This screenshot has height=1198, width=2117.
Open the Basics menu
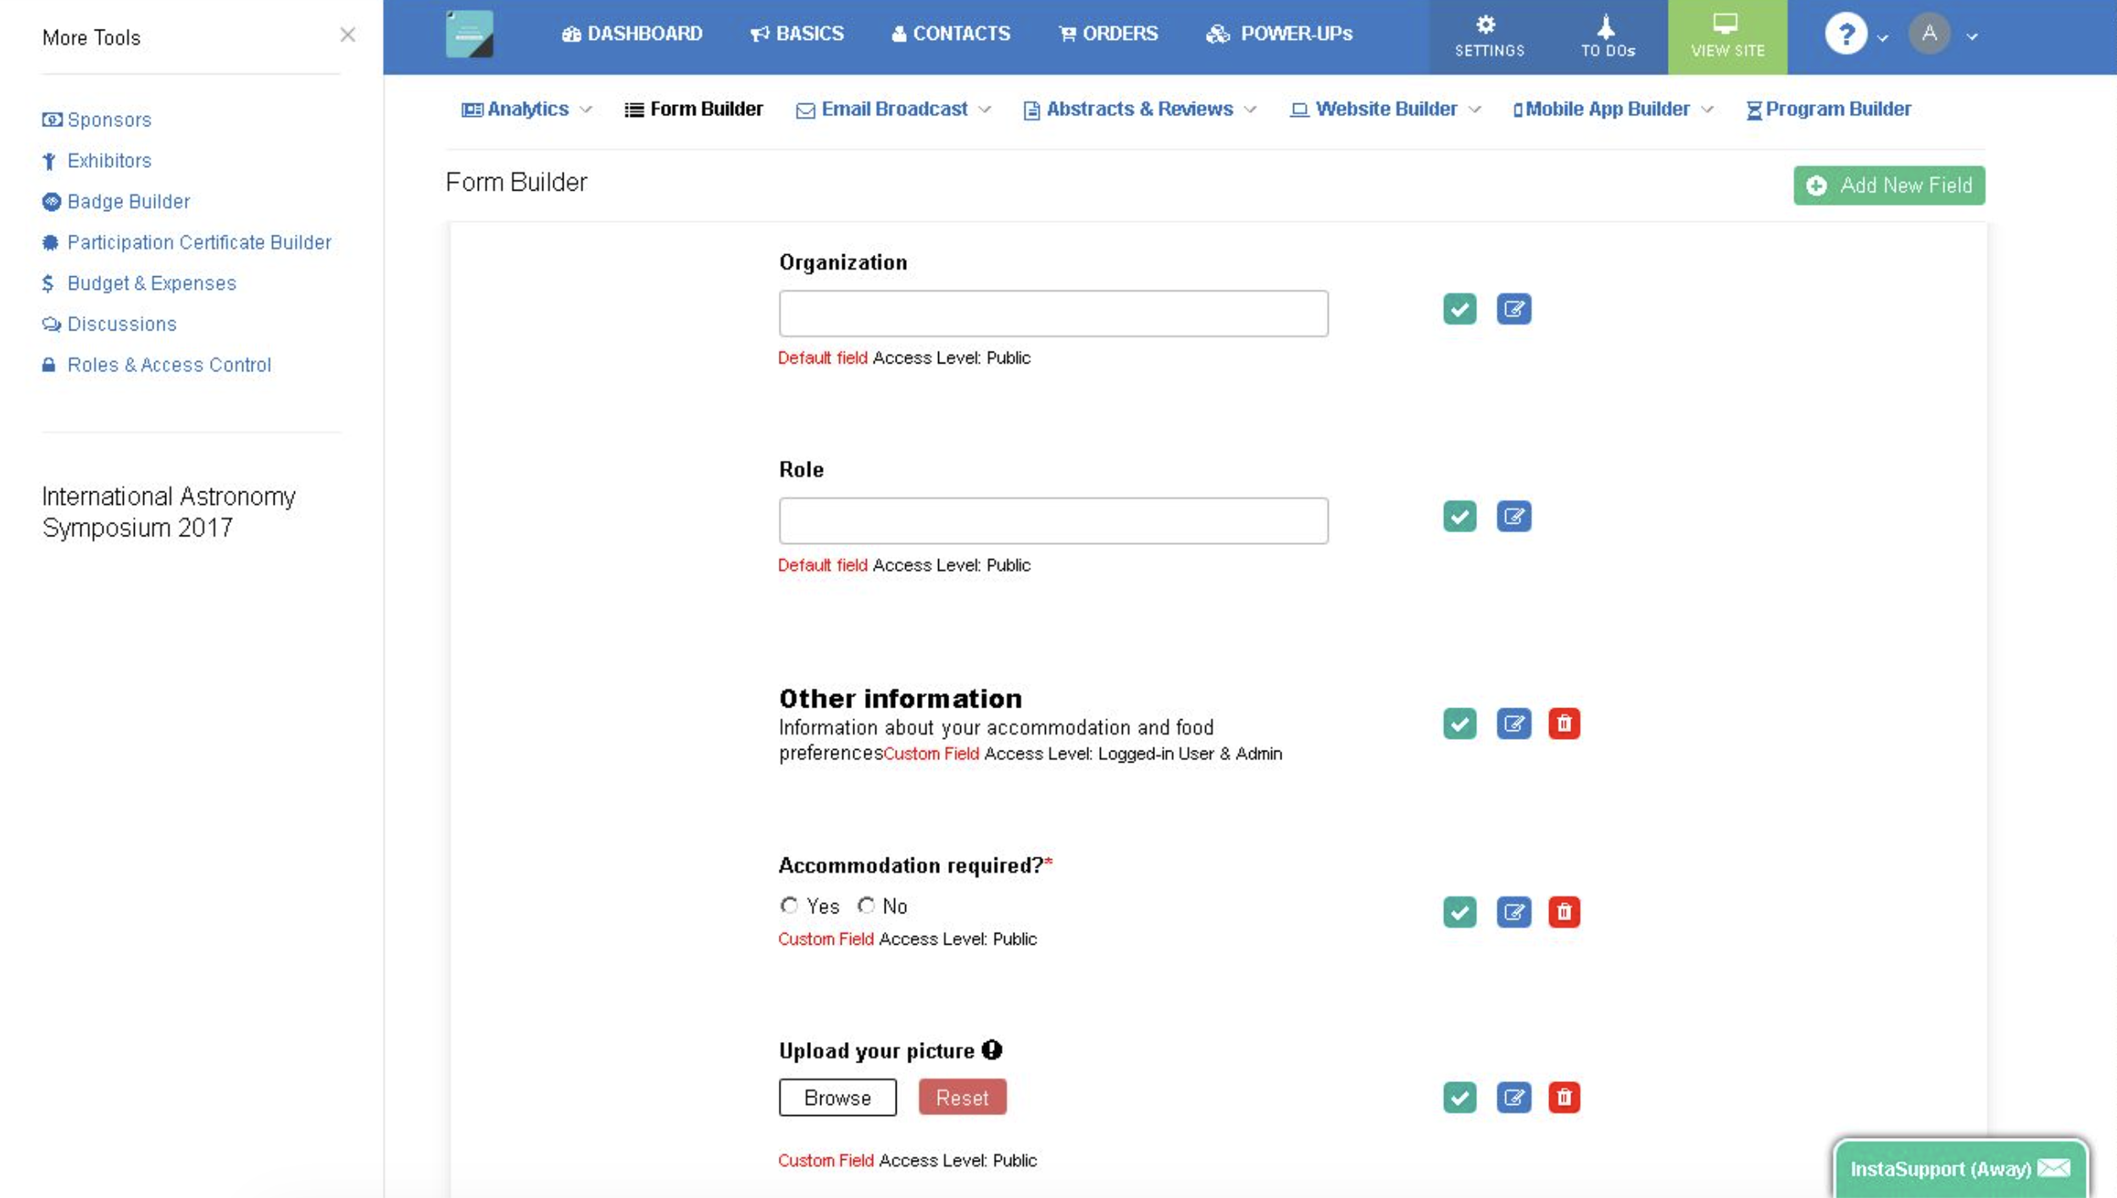pos(797,34)
